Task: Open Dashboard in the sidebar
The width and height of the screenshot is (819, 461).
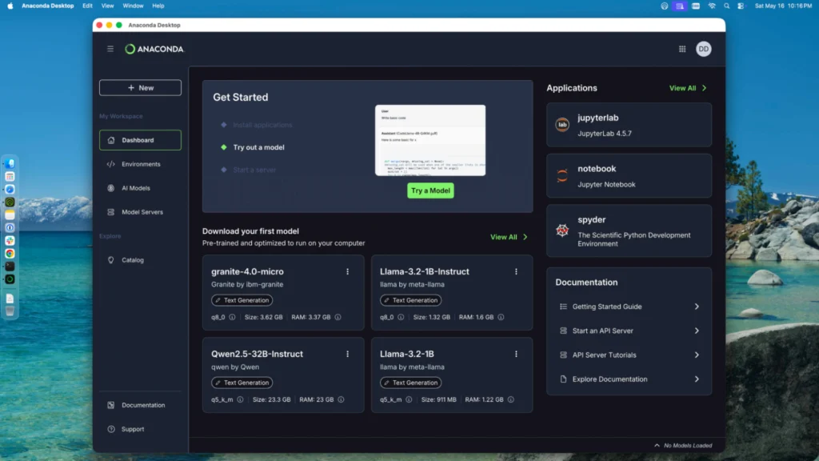Action: point(140,140)
